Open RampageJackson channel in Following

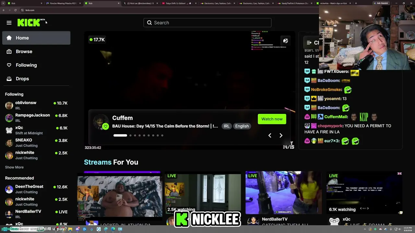point(36,118)
